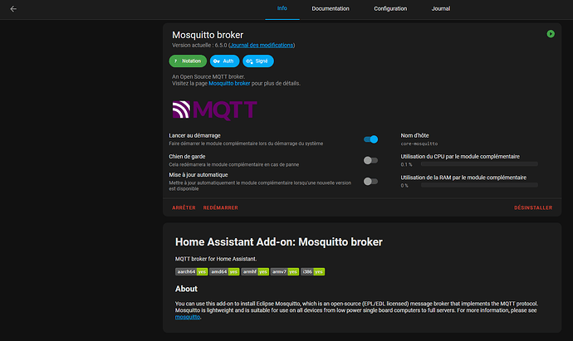The height and width of the screenshot is (341, 573).
Task: Open the Documentation tab
Action: pos(331,9)
